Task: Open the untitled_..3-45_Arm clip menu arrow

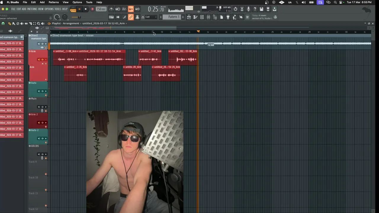Action: pos(139,51)
